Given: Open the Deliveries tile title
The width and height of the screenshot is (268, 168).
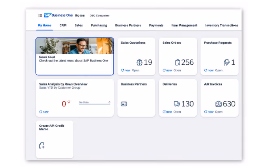Looking at the screenshot, I should point(170,84).
